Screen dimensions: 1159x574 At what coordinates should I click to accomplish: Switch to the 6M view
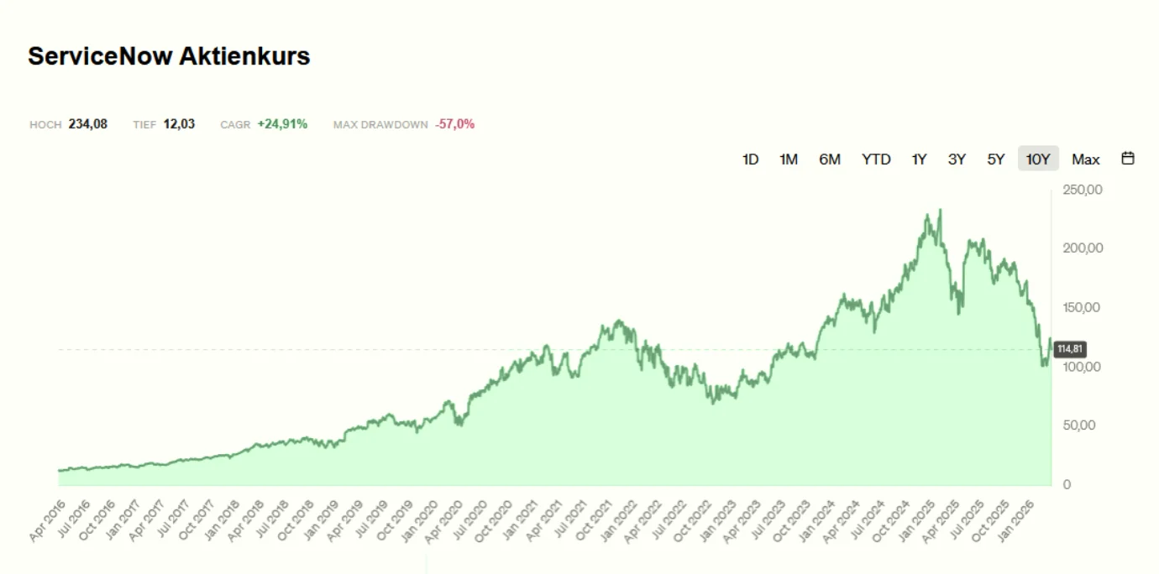(x=830, y=159)
